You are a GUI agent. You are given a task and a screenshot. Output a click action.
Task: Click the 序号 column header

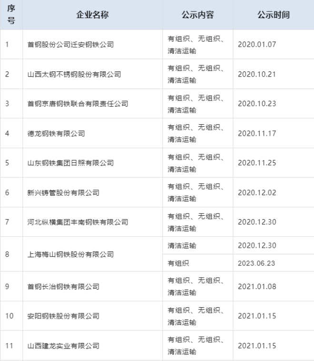click(x=11, y=15)
